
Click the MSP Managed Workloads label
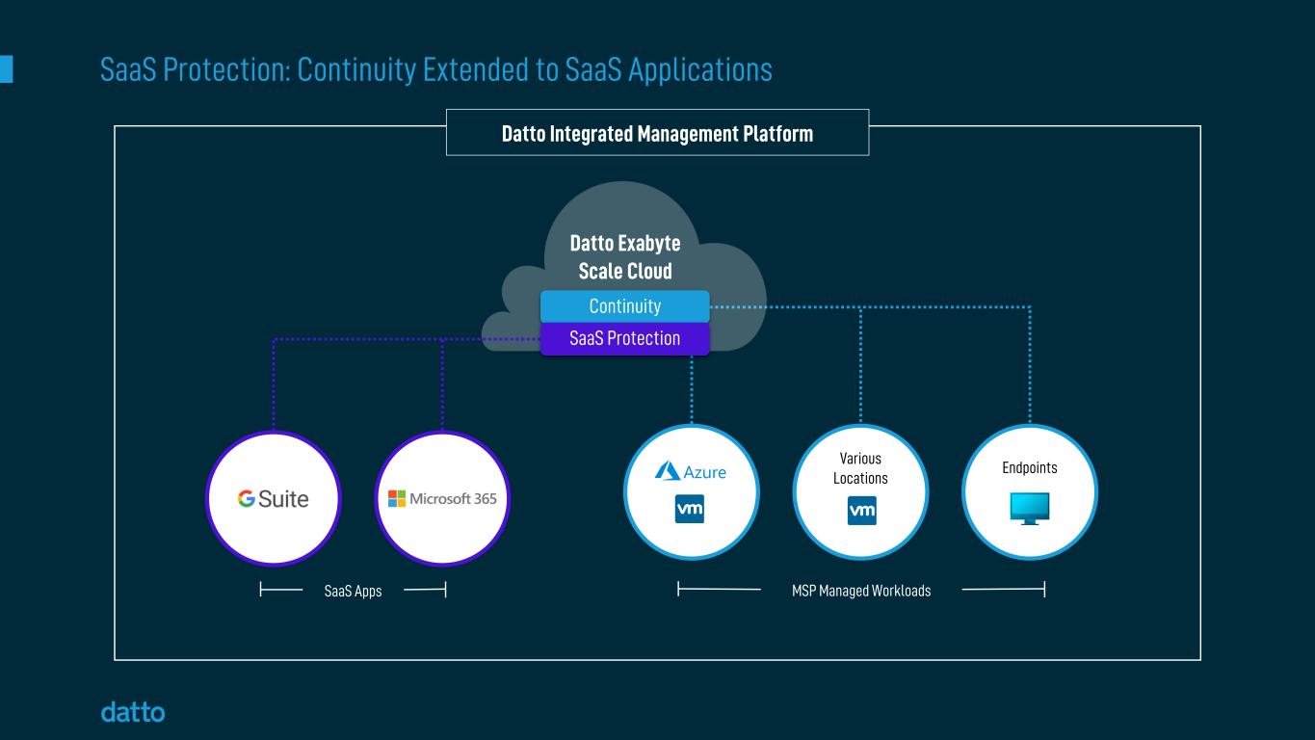point(861,591)
